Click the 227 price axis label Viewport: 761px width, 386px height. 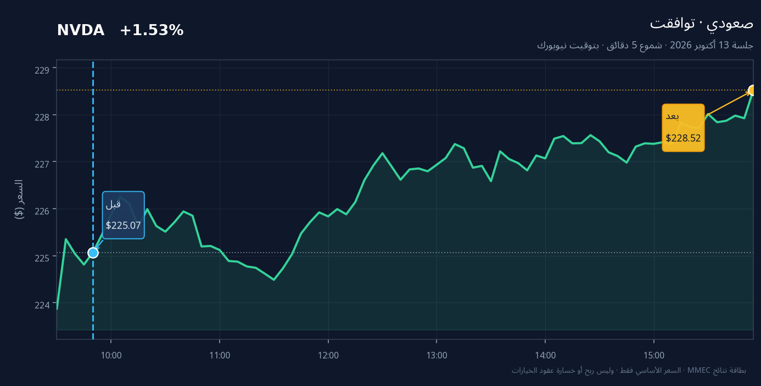pyautogui.click(x=42, y=164)
